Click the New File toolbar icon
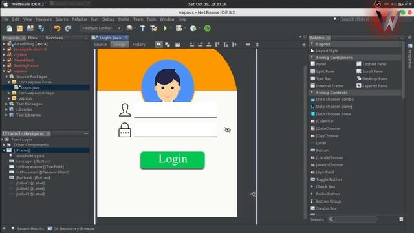 9,28
